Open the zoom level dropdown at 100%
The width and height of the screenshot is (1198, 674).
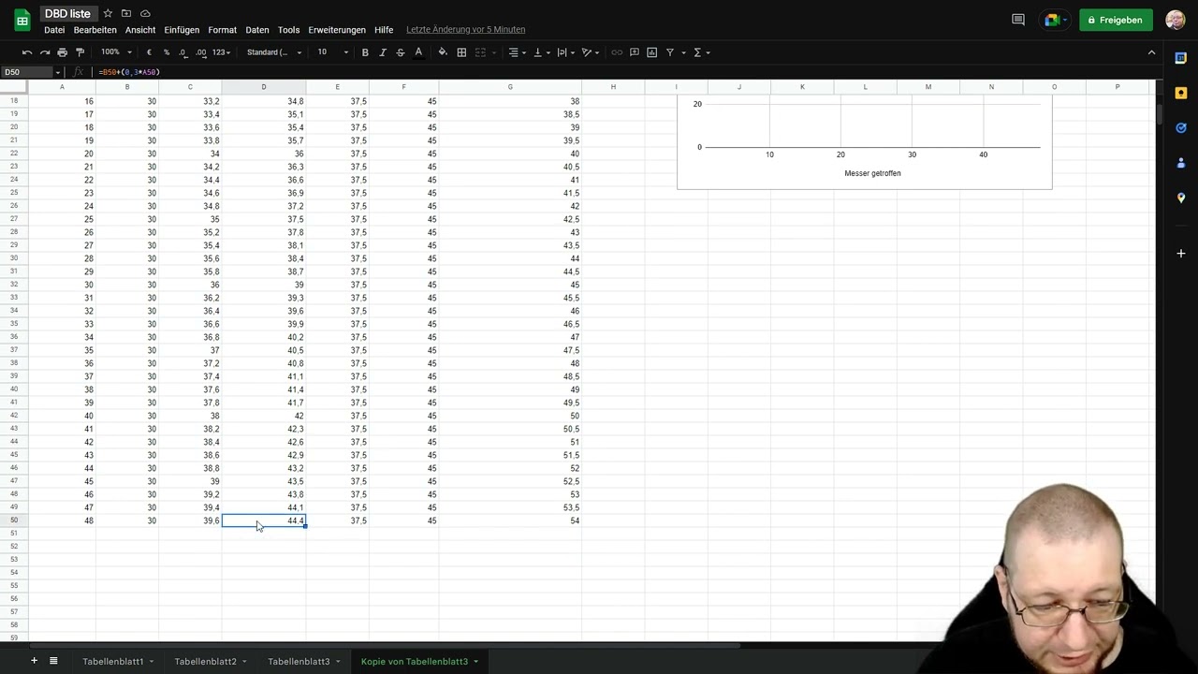pos(116,52)
